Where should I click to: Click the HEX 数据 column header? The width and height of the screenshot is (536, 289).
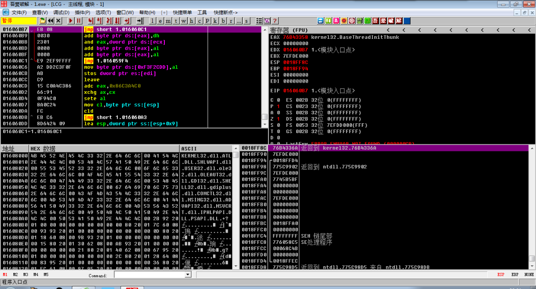pos(104,148)
